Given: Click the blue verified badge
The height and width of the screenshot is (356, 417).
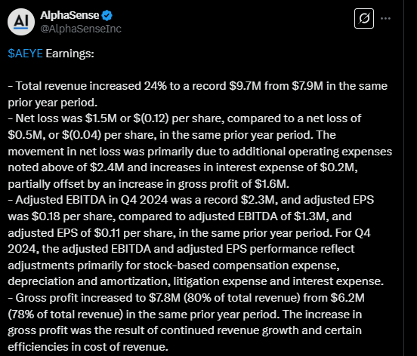Looking at the screenshot, I should point(107,15).
